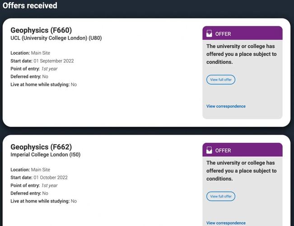
Task: Click Start date 01 September 2022
Action: [42, 61]
